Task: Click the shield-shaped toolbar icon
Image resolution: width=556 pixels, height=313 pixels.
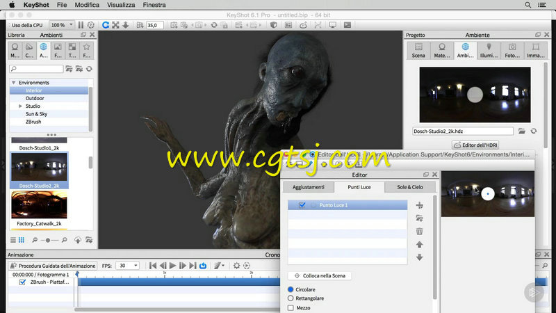Action: (273, 25)
